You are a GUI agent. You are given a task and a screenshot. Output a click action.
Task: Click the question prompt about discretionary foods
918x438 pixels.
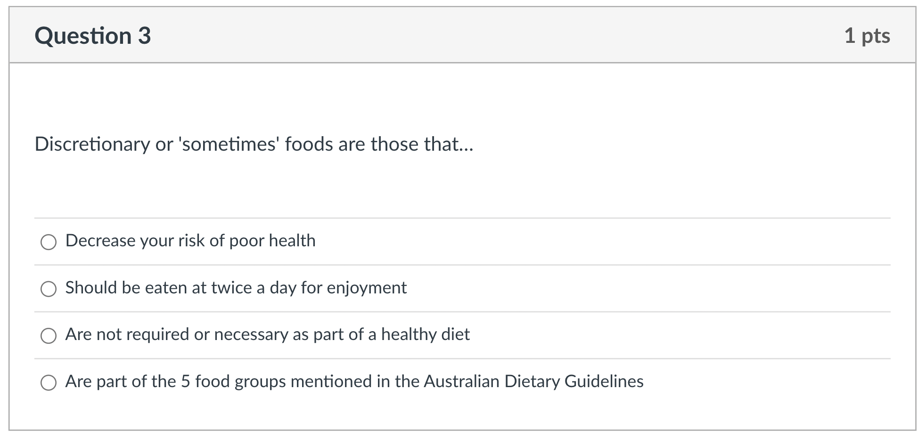coord(254,145)
